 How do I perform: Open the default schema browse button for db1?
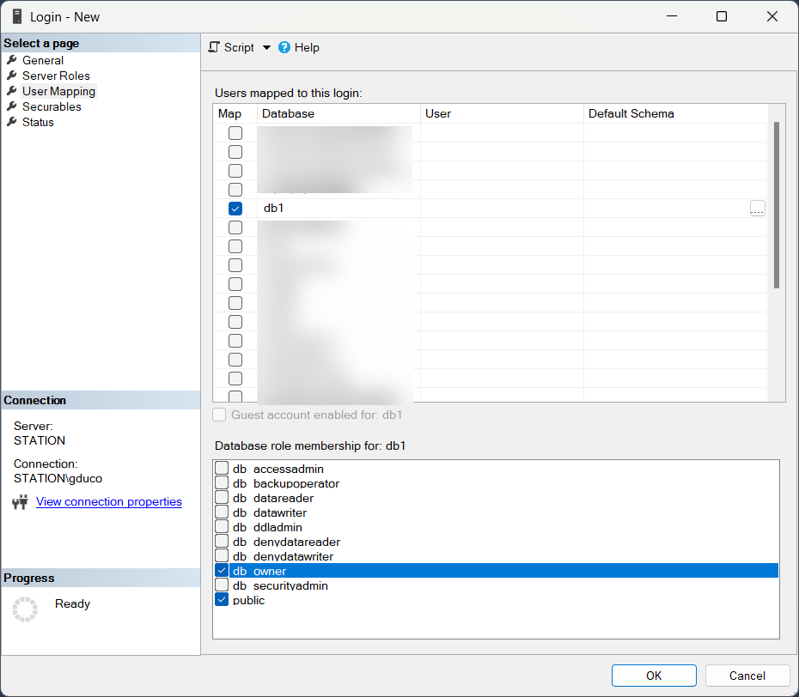pos(757,209)
